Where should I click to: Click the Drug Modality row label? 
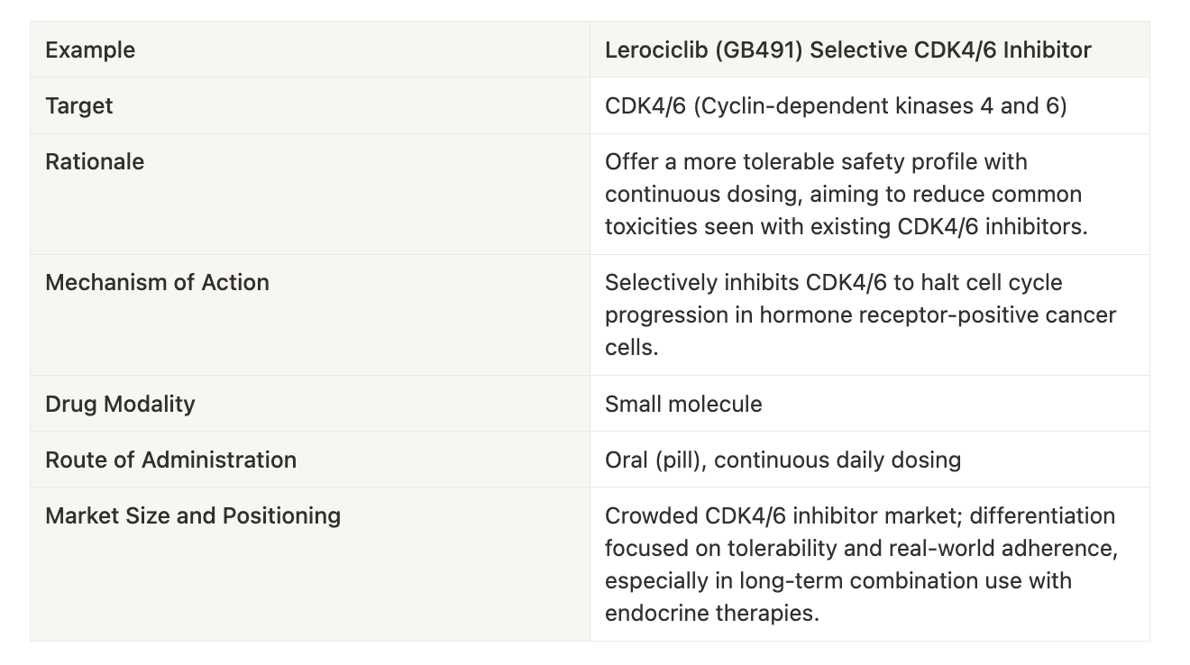point(310,403)
